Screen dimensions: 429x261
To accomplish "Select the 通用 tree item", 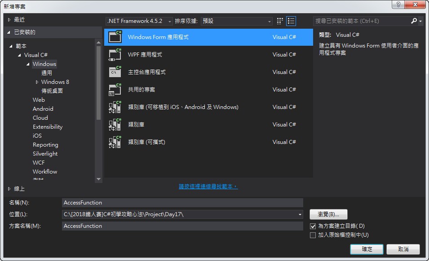I will (x=47, y=73).
